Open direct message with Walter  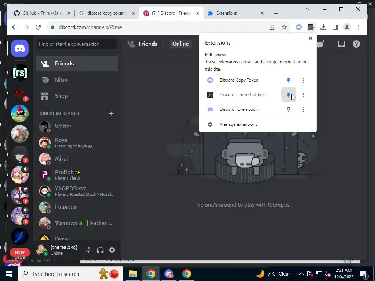[77, 126]
